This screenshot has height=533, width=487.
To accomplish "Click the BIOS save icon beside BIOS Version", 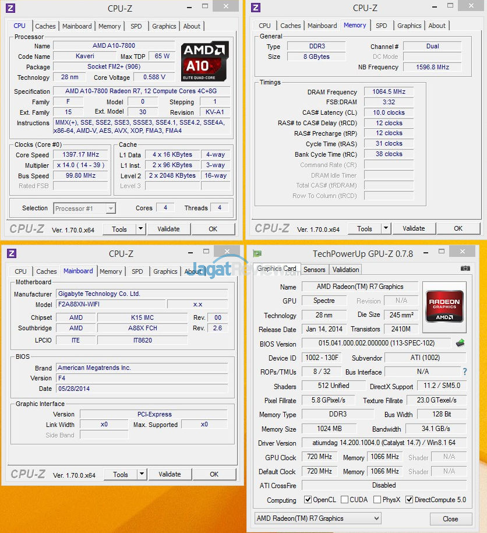I will [x=460, y=343].
